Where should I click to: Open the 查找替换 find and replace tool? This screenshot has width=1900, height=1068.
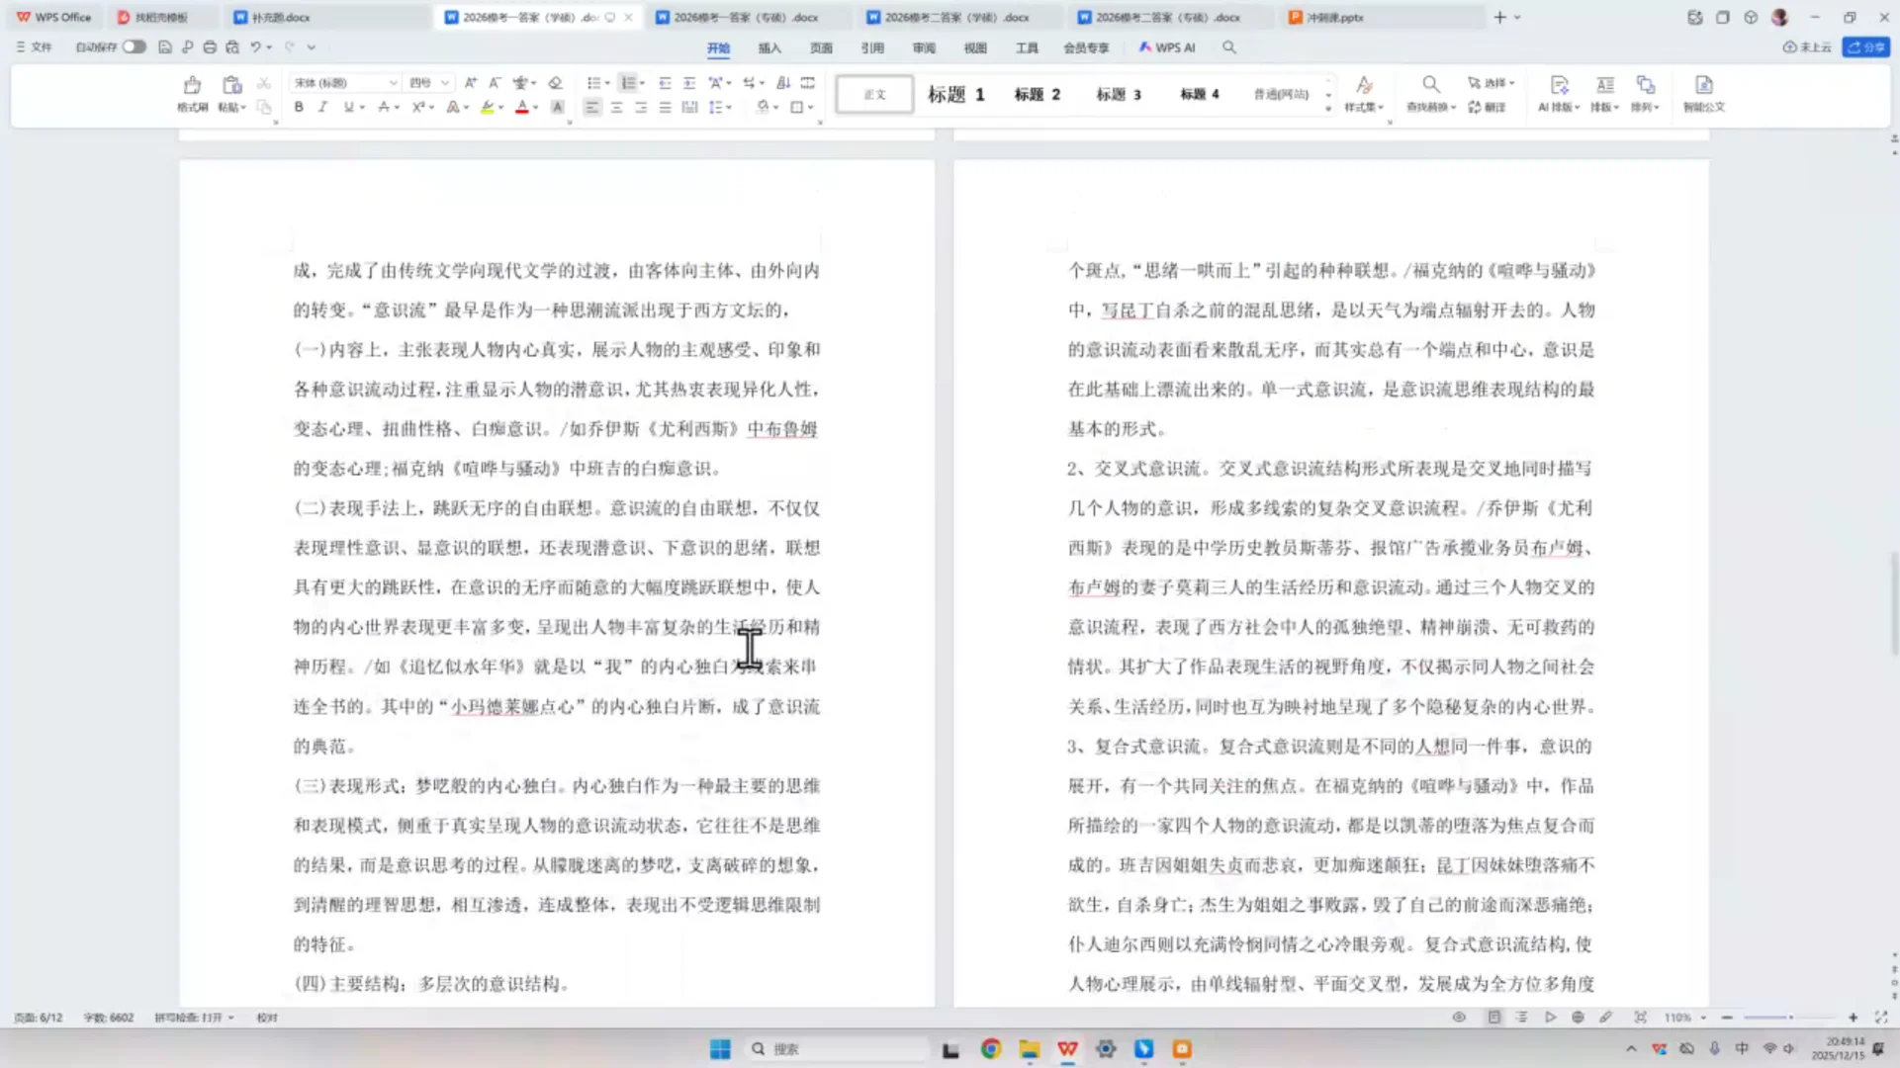coord(1430,94)
